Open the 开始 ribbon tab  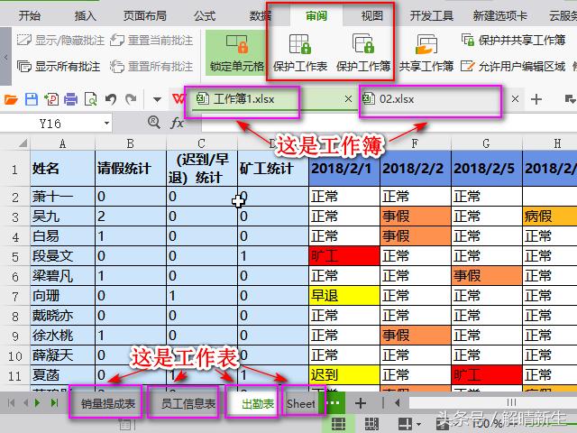point(30,16)
